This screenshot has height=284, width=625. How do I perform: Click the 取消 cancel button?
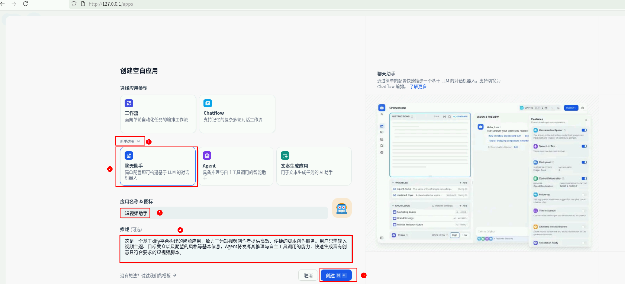pyautogui.click(x=308, y=276)
